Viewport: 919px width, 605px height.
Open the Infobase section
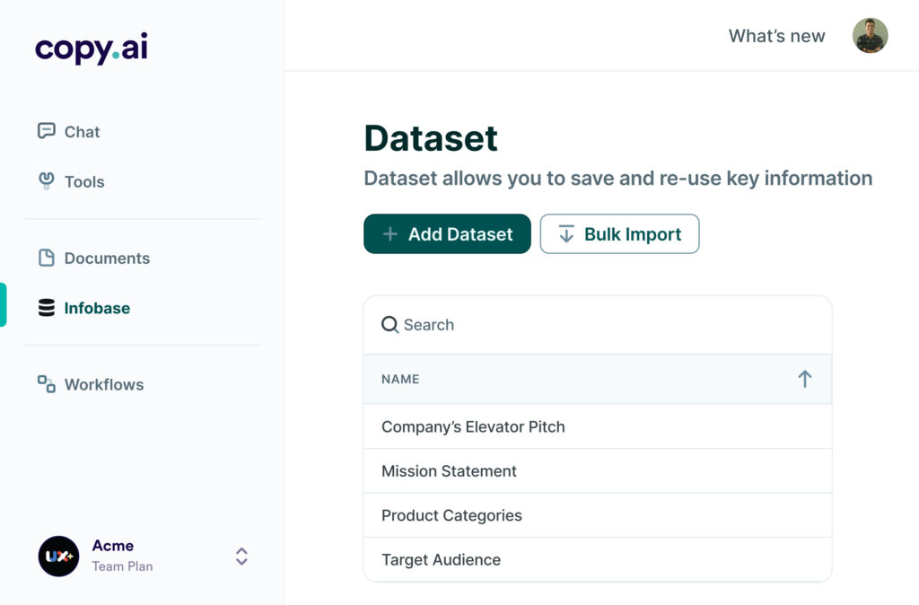[99, 308]
